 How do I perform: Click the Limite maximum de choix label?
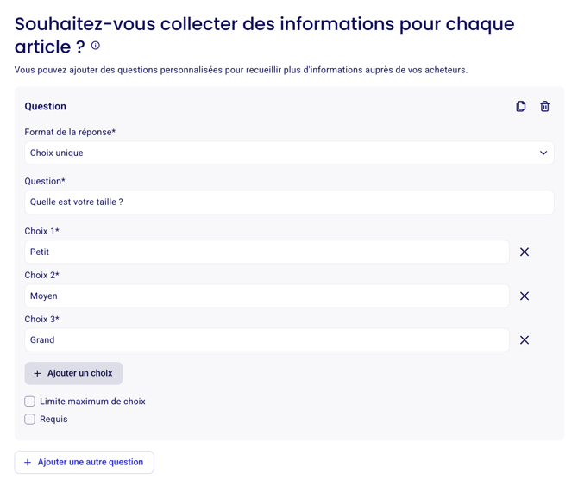point(92,402)
